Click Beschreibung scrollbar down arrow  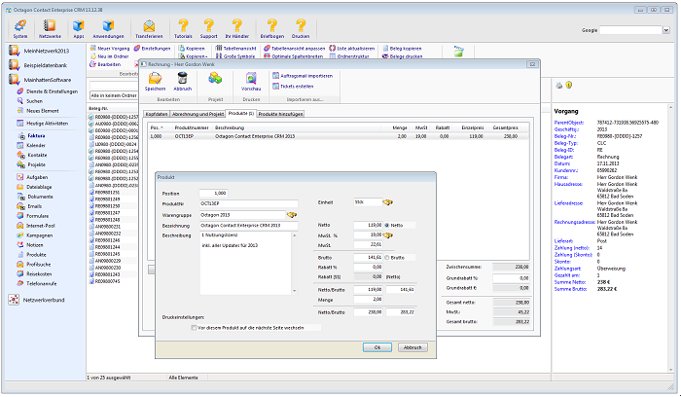click(295, 291)
